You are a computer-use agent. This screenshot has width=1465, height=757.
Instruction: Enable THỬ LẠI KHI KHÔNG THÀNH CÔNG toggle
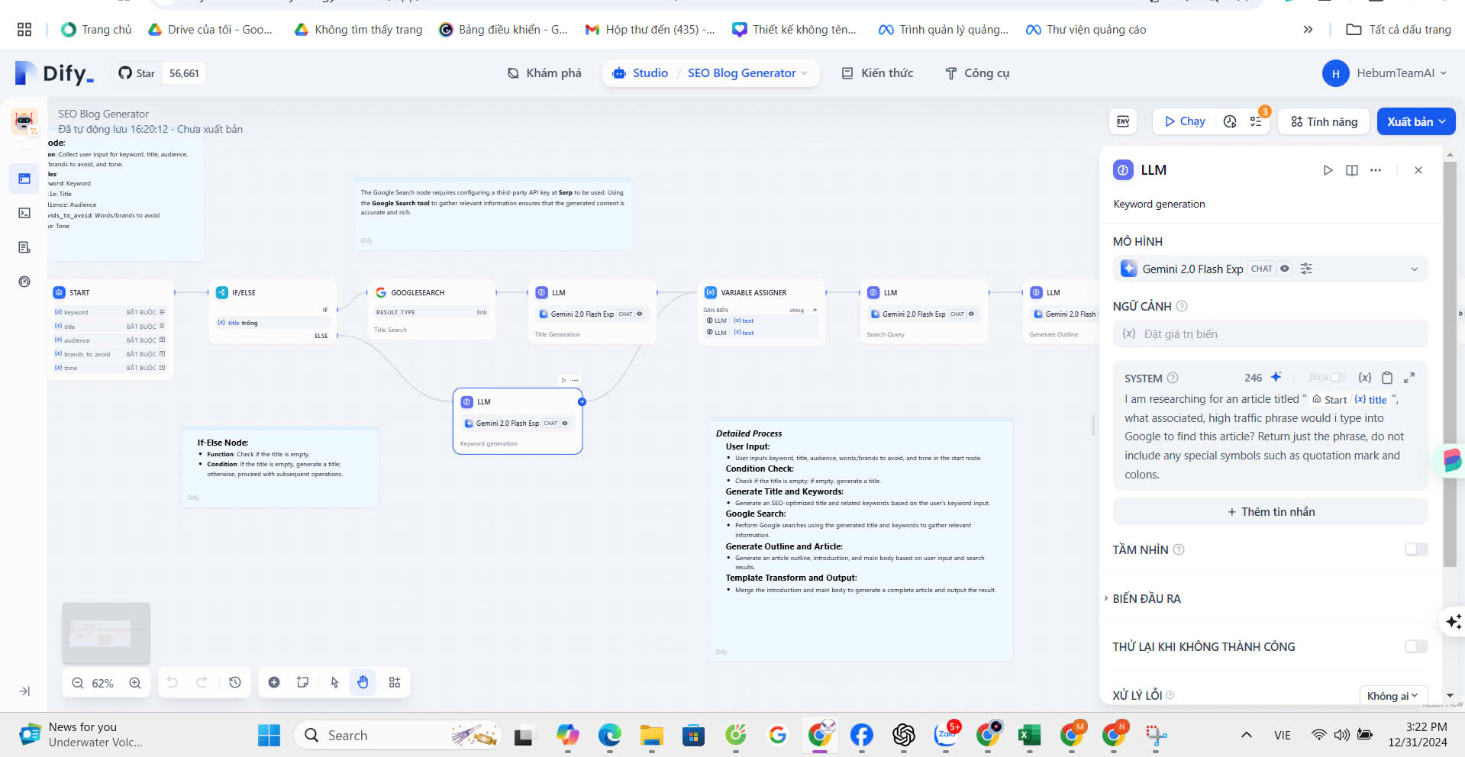(x=1415, y=646)
